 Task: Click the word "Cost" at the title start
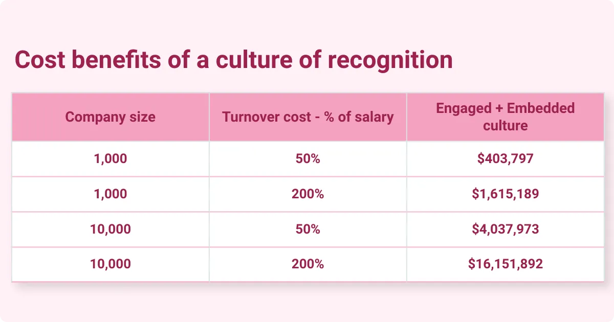point(40,60)
